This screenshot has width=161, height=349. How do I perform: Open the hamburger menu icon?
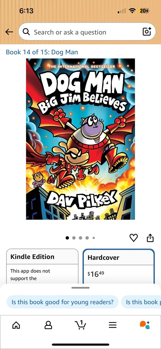(x=112, y=325)
